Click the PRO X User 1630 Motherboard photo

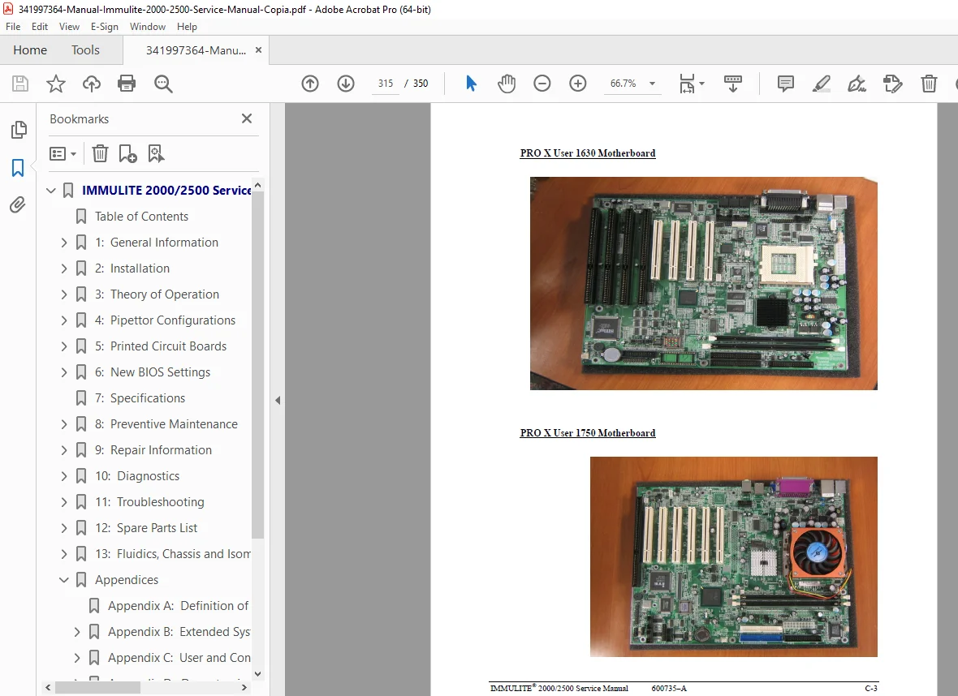pos(703,283)
